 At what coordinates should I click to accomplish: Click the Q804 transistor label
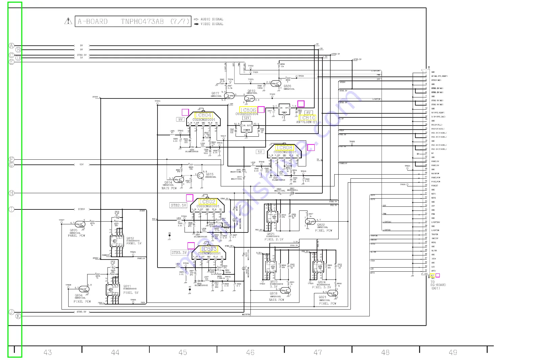78,295
